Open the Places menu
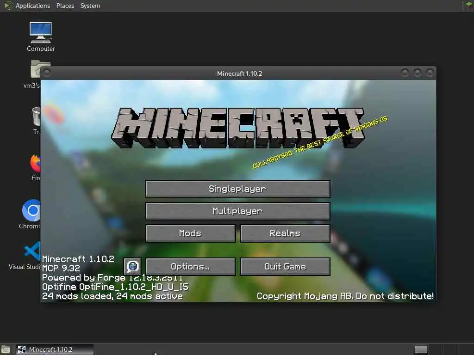474x355 pixels. pyautogui.click(x=65, y=6)
